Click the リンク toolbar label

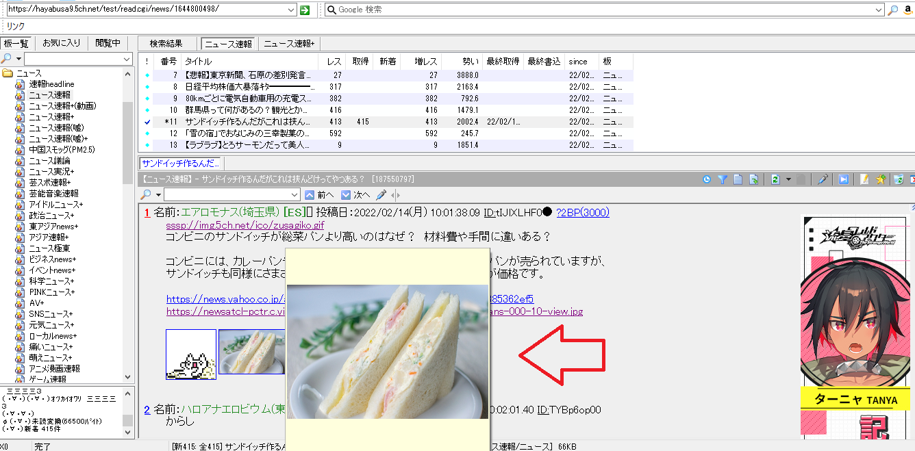tap(16, 26)
